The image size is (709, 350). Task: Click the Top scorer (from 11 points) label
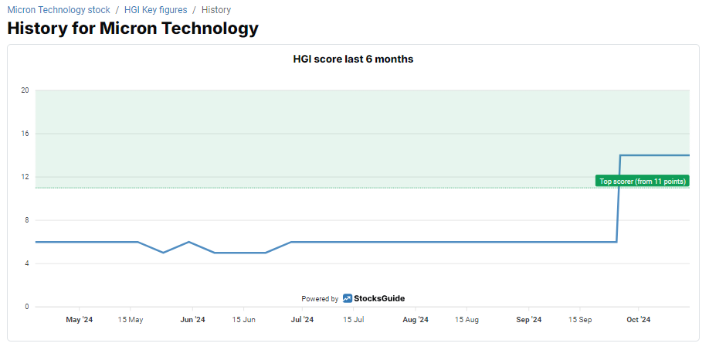(642, 182)
